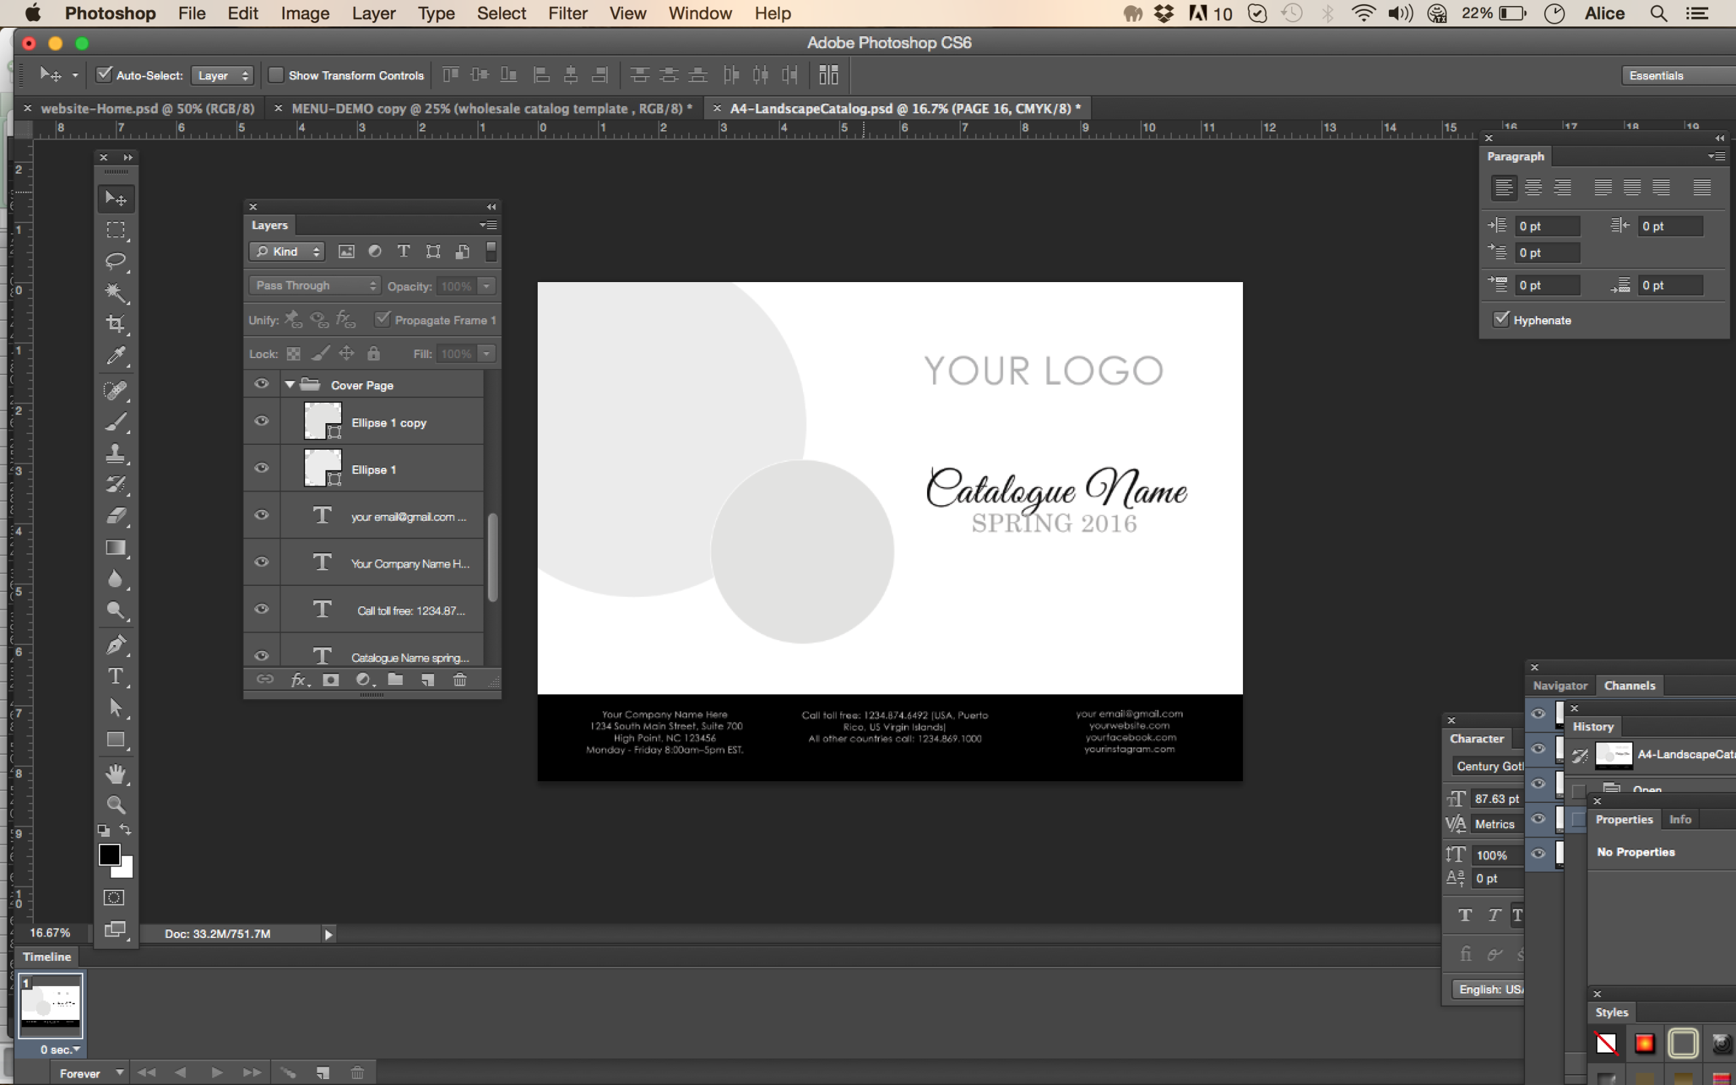
Task: Select the Path Selection tool
Action: tap(115, 707)
